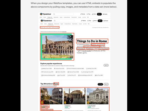Select the Historic Sites category chip

[x=61, y=72]
